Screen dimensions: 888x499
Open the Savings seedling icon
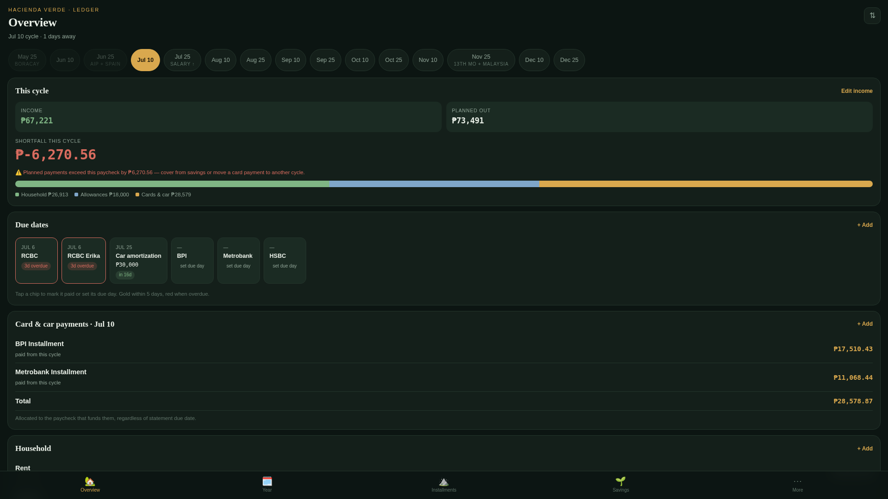[621, 481]
